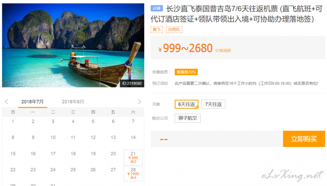Click the price ¥999~2680
327x186 pixels.
click(x=185, y=48)
